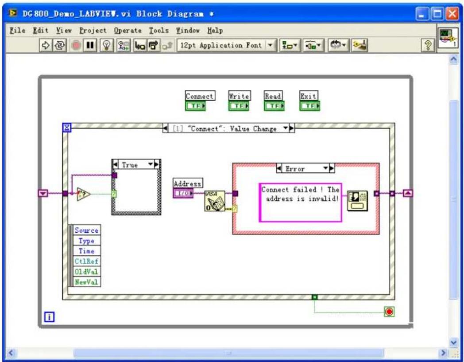Toggle Retain Wire Values button
This screenshot has height=362, width=464.
point(124,45)
